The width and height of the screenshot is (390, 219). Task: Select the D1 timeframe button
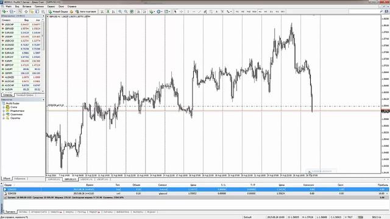point(271,12)
